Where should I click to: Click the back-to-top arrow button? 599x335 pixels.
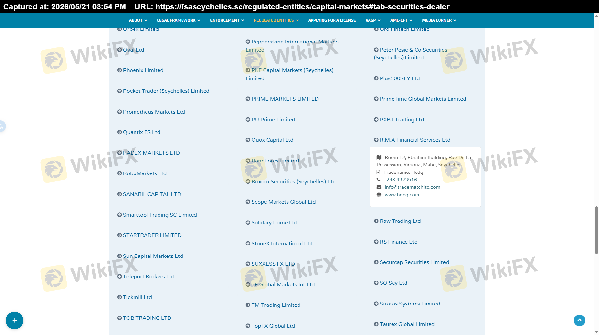pos(580,320)
